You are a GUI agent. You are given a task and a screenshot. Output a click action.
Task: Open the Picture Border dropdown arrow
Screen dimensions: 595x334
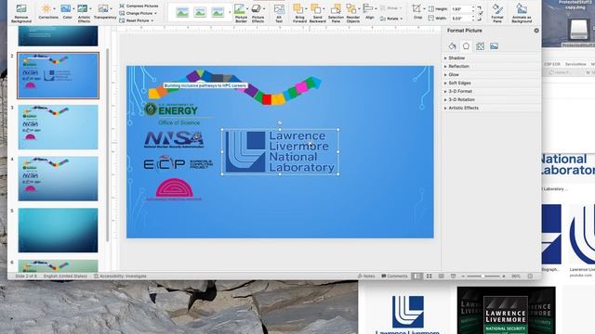pyautogui.click(x=247, y=9)
